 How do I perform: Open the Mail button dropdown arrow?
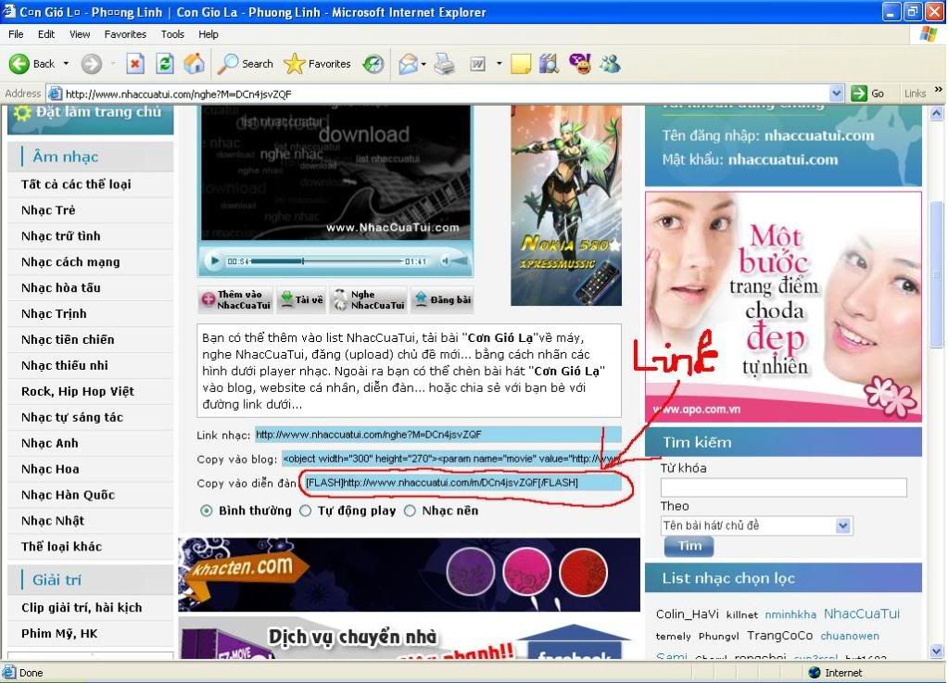423,63
